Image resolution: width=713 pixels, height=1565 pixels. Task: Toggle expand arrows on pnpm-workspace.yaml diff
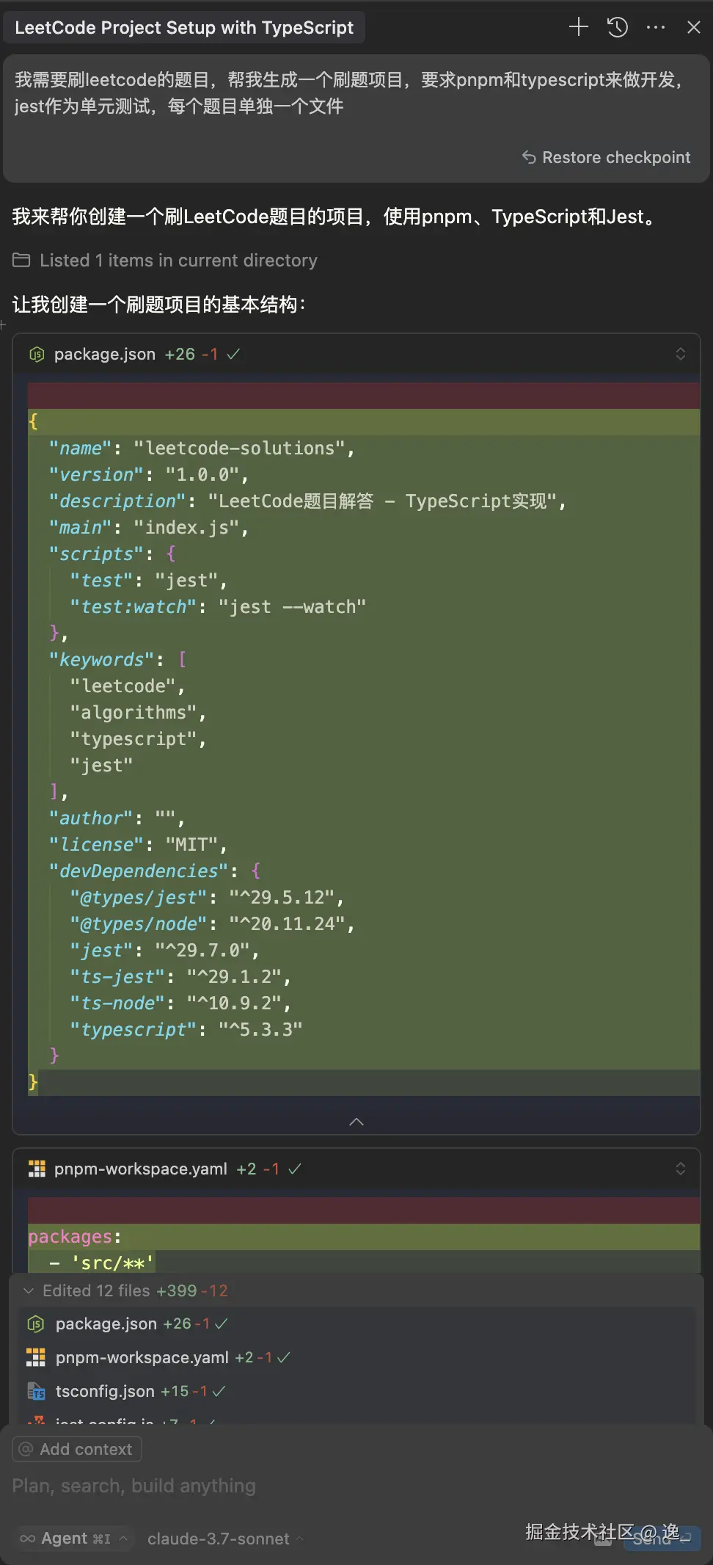point(681,1169)
